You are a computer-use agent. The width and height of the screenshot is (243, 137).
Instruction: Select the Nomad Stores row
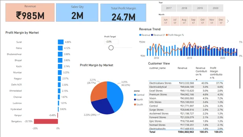pyautogui.click(x=186, y=125)
